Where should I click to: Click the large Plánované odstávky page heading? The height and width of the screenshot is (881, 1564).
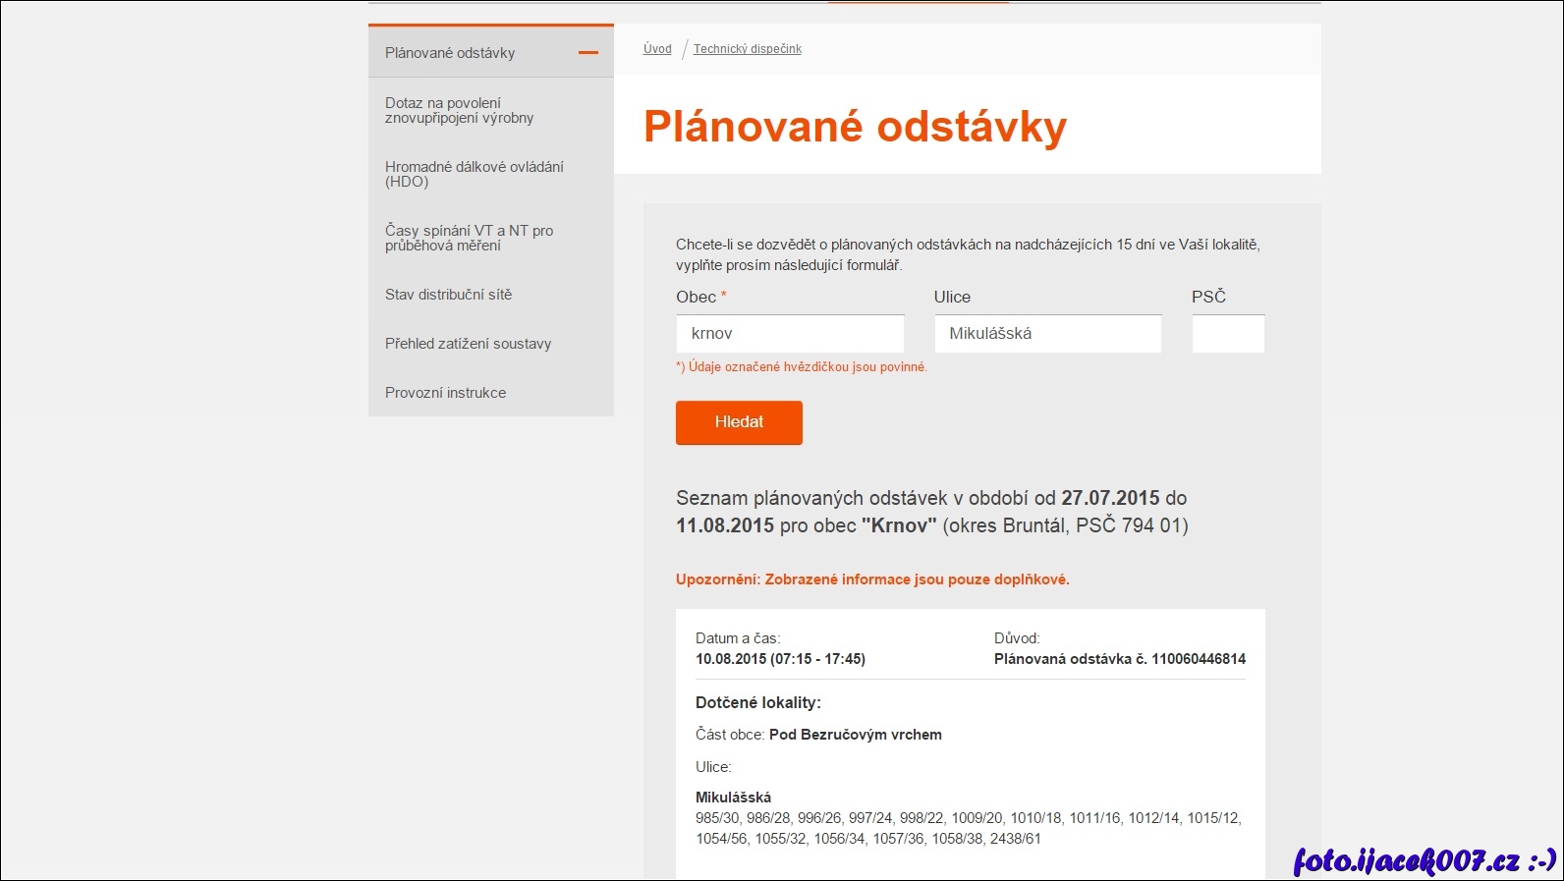coord(855,127)
